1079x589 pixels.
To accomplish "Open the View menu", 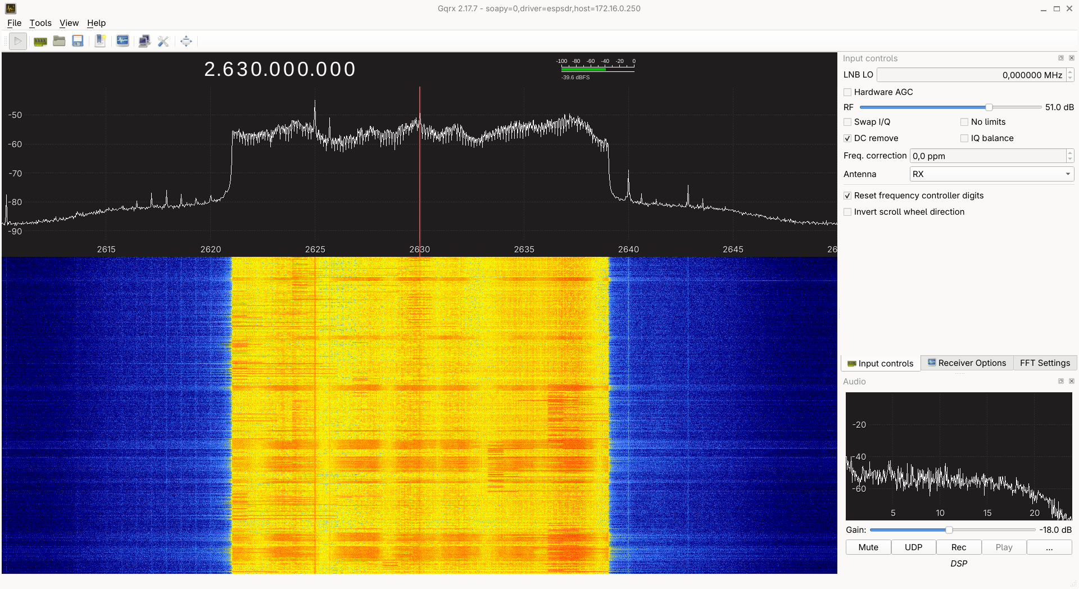I will (69, 23).
